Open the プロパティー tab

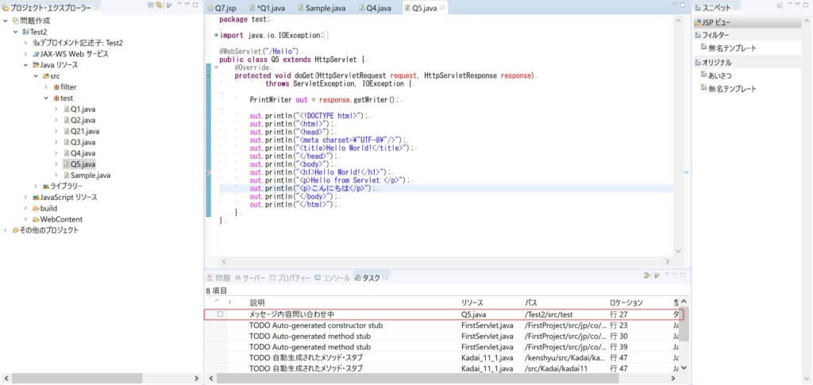(290, 278)
